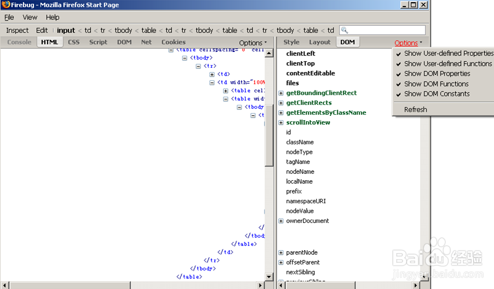Click Refresh in the options menu
The image size is (494, 289).
[x=415, y=110]
